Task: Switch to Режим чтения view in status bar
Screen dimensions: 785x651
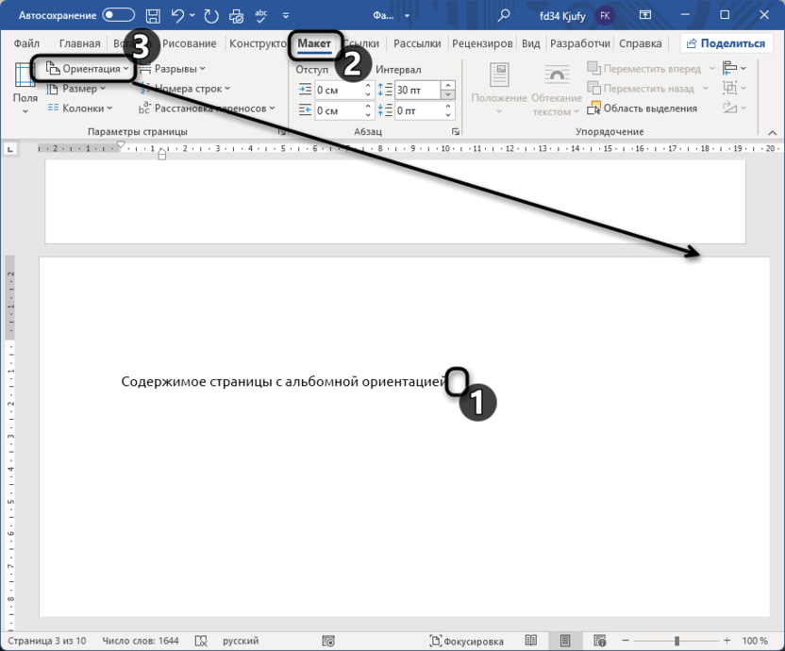Action: click(x=533, y=640)
